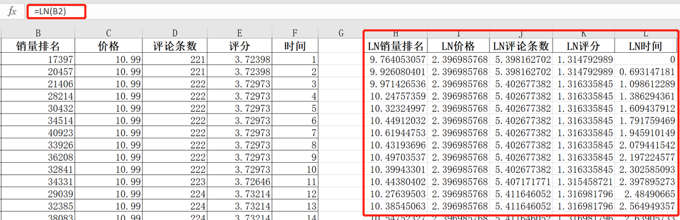Click review count 223 in the 34331 row
The width and height of the screenshot is (680, 220).
tap(175, 183)
